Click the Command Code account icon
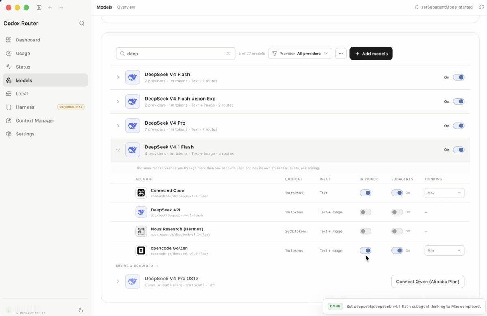This screenshot has height=316, width=487. (x=141, y=193)
